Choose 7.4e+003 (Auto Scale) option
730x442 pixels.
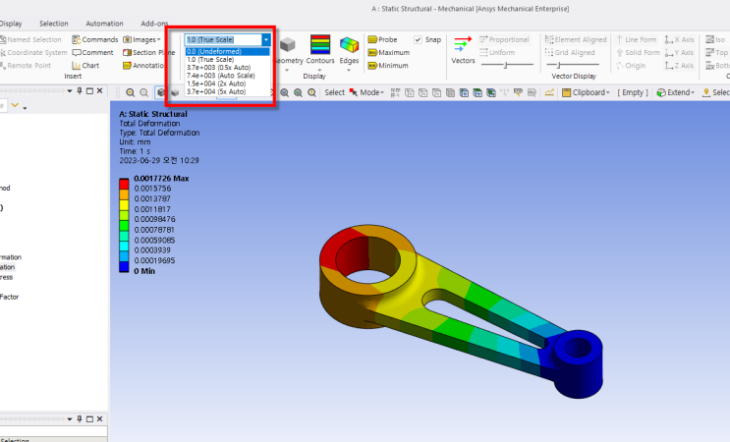tap(227, 76)
